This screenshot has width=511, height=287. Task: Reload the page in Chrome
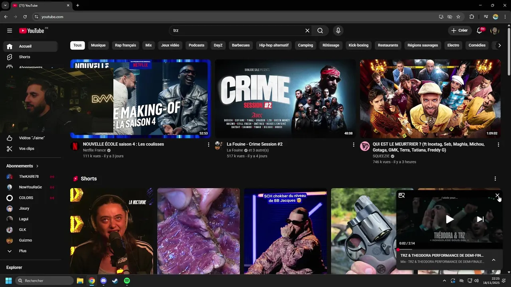[x=25, y=17]
